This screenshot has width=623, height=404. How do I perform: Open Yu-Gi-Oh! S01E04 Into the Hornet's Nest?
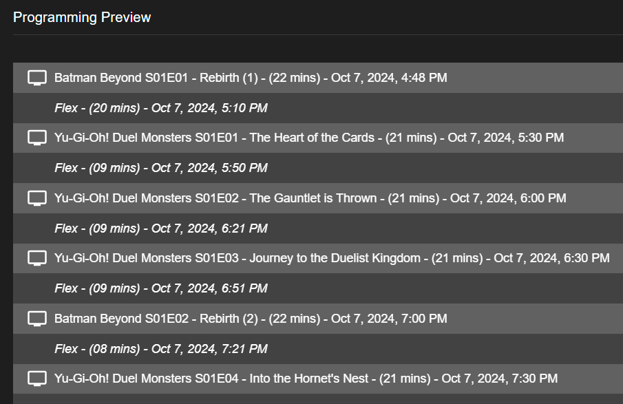(306, 379)
